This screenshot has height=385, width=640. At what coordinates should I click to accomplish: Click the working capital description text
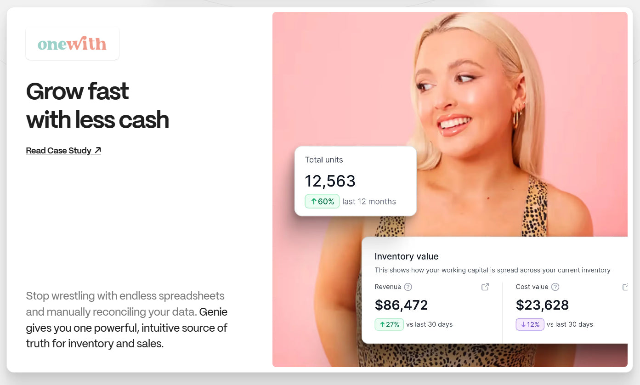point(493,270)
